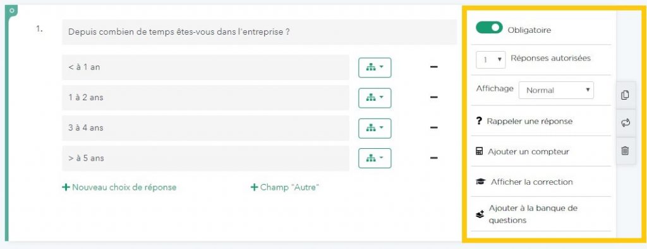Open the branching dropdown for '3 à 4 ans'
The image size is (647, 249).
click(x=375, y=129)
